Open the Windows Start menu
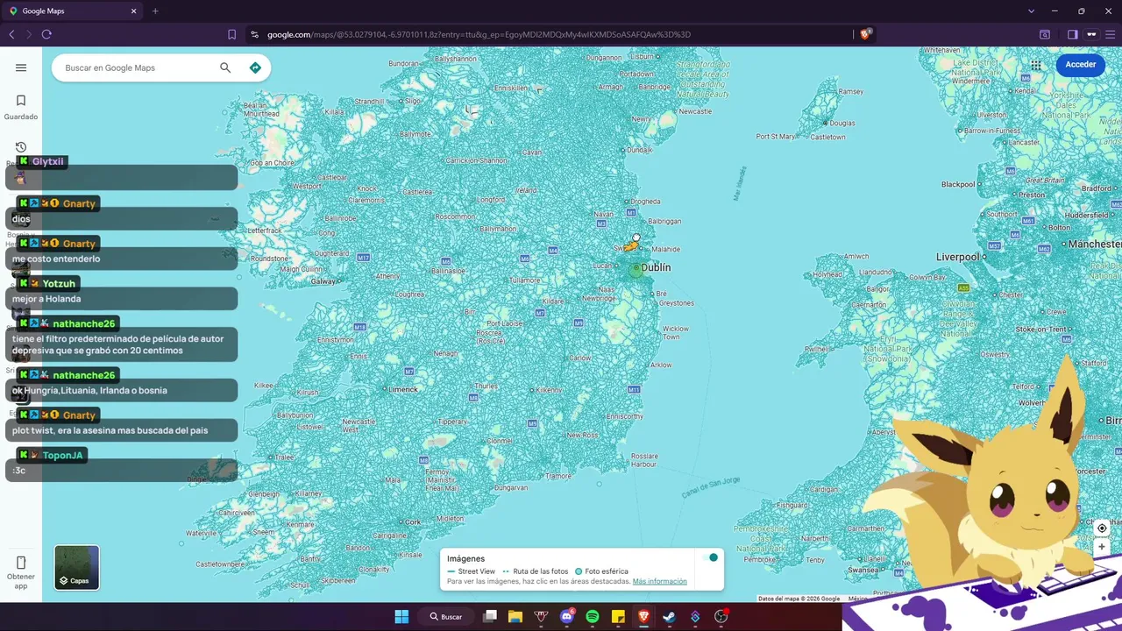This screenshot has width=1122, height=631. 401,617
